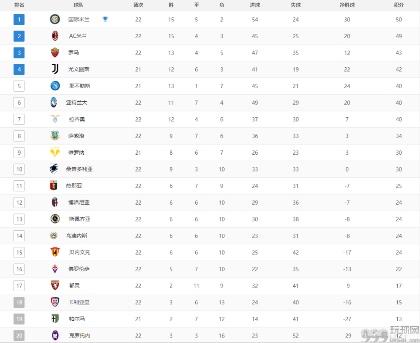This screenshot has width=420, height=343.
Task: Open the 亚特兰大 team link
Action: pyautogui.click(x=76, y=103)
